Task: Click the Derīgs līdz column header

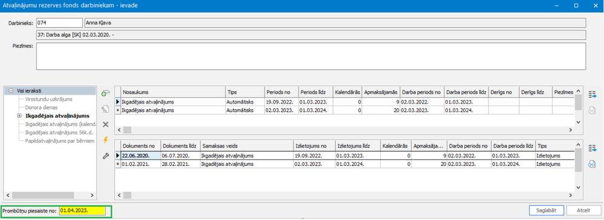Action: tap(536, 92)
